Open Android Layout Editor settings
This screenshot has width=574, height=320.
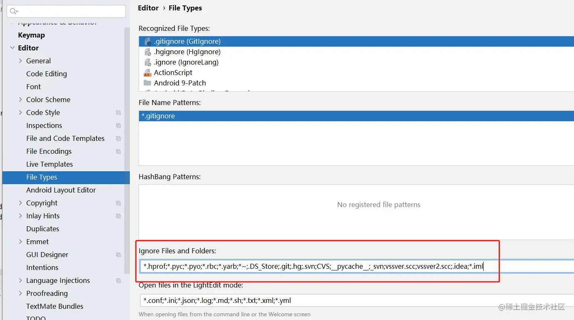click(61, 190)
